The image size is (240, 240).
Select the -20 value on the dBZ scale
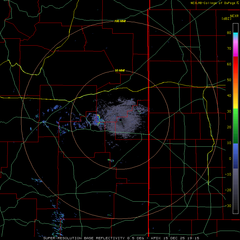click(228, 190)
